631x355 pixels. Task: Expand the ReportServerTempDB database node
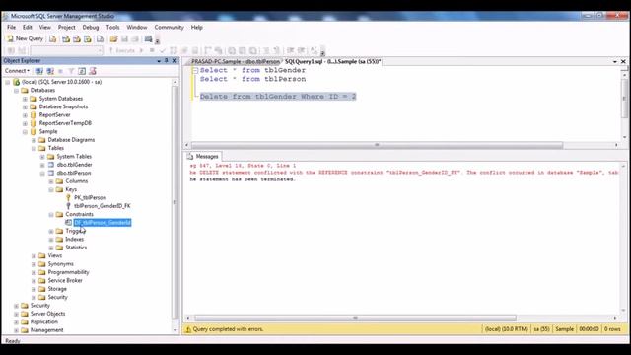tap(25, 123)
